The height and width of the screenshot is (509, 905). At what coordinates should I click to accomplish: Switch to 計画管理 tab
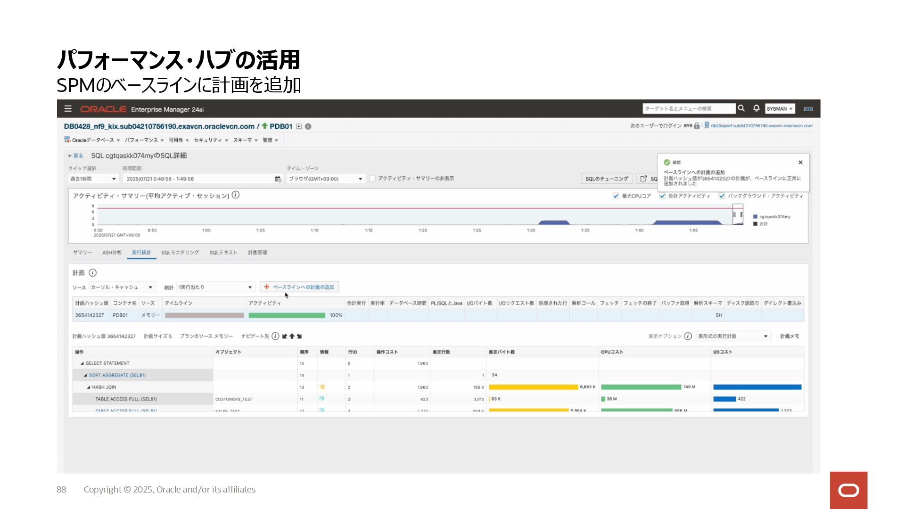point(257,253)
